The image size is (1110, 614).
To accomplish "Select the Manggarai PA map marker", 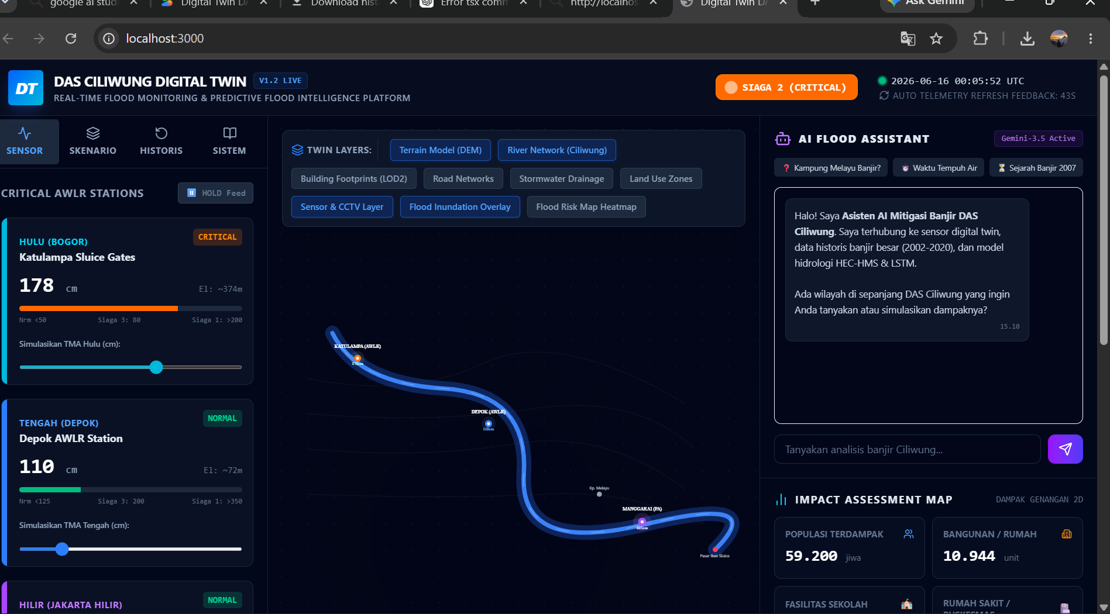I will click(x=642, y=521).
